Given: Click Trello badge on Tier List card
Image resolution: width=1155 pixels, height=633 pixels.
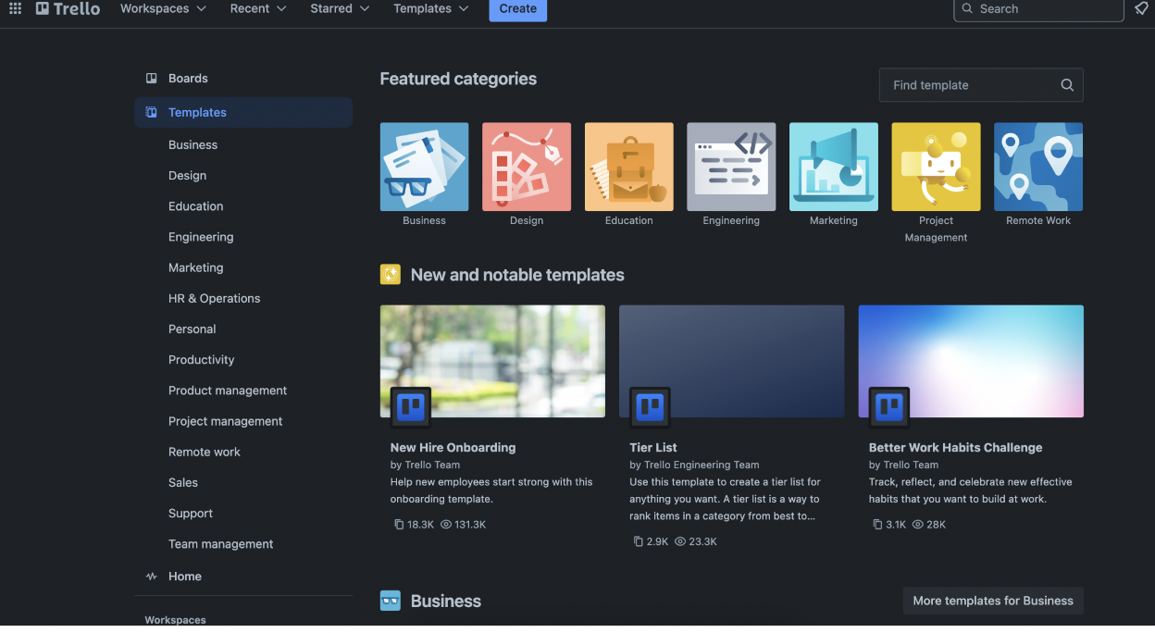Looking at the screenshot, I should click(x=650, y=407).
